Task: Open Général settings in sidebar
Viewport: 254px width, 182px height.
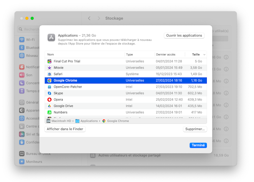Action: (x=29, y=102)
